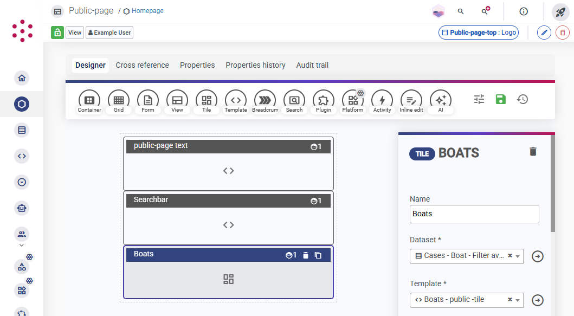Go to Home in the sidebar
This screenshot has width=574, height=316.
22,78
